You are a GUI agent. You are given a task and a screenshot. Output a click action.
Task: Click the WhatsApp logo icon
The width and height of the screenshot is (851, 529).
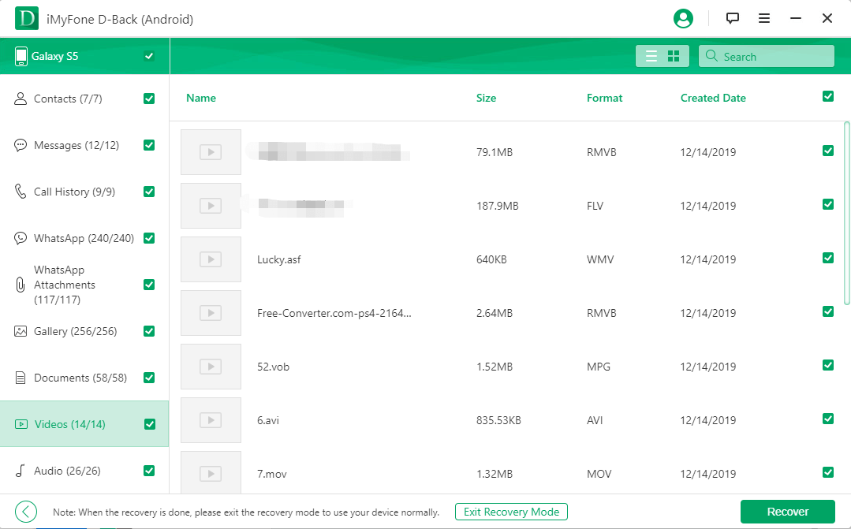point(20,238)
